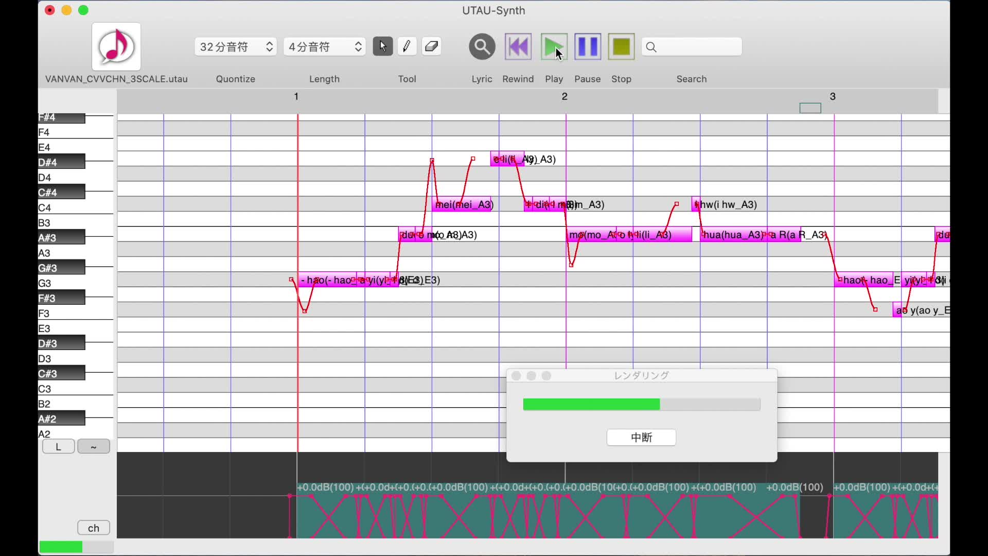
Task: Click the 中断 abort button
Action: pos(641,437)
